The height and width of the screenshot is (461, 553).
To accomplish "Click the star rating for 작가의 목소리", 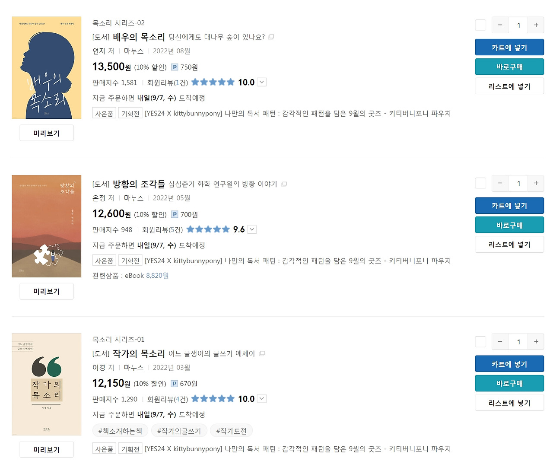I will [213, 398].
